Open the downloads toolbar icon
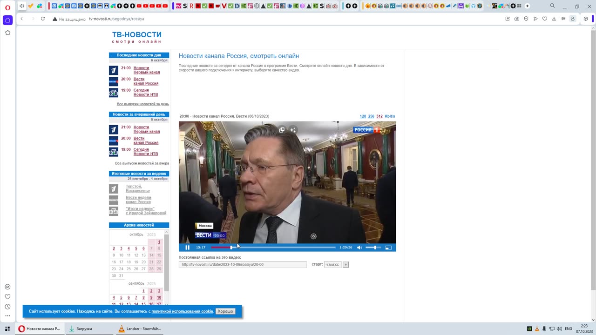Image resolution: width=596 pixels, height=335 pixels. click(x=554, y=19)
